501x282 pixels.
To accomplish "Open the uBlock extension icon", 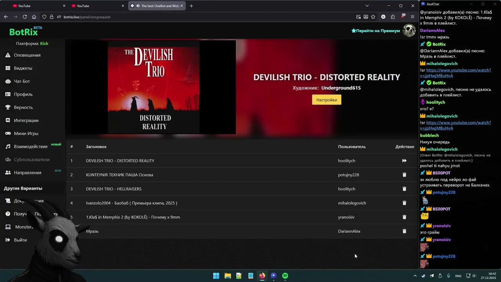I will click(403, 16).
